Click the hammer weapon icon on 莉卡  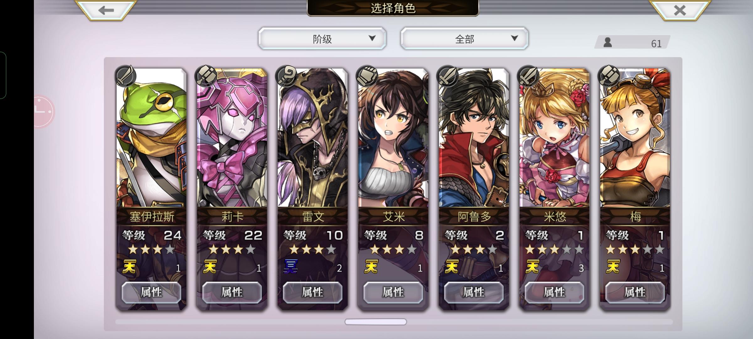[206, 76]
